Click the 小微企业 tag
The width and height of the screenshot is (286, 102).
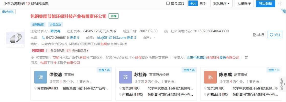click(x=56, y=24)
